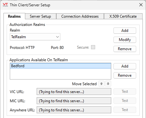
Task: Modify the selected TelRealm realm
Action: [x=125, y=40]
